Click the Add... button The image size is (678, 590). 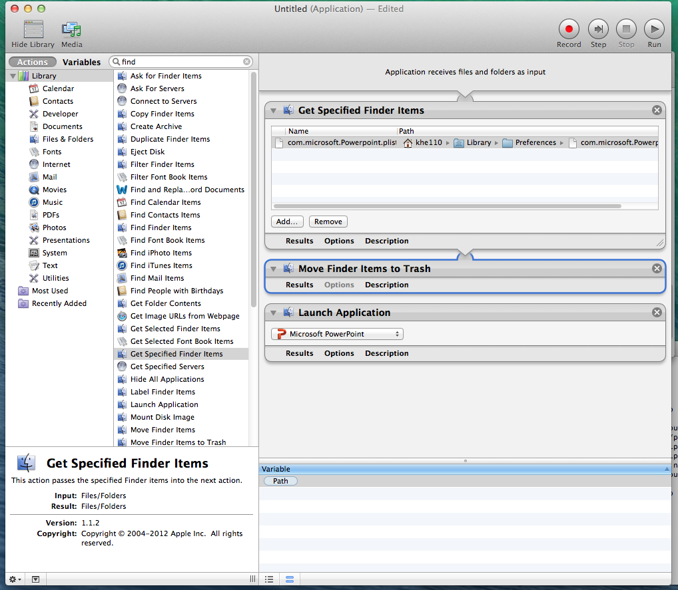tap(288, 221)
